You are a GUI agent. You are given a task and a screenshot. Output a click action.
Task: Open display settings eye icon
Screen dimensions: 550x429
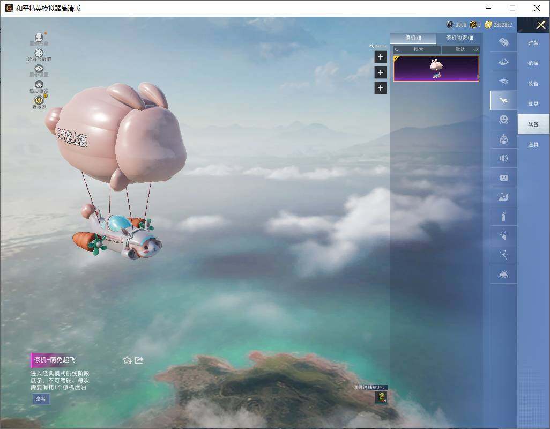pos(39,69)
